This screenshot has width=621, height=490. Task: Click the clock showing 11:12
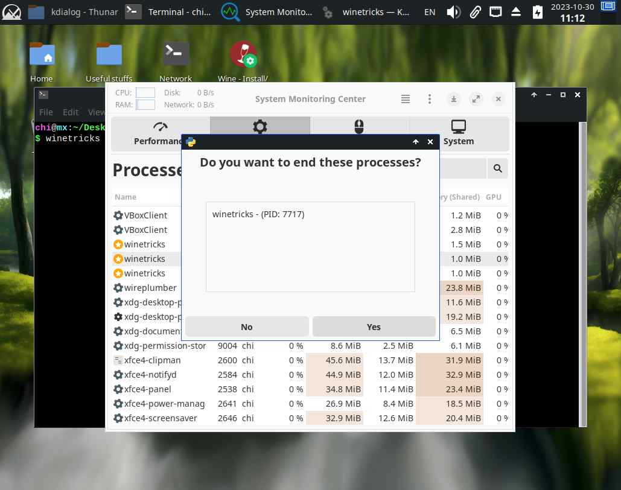(572, 18)
